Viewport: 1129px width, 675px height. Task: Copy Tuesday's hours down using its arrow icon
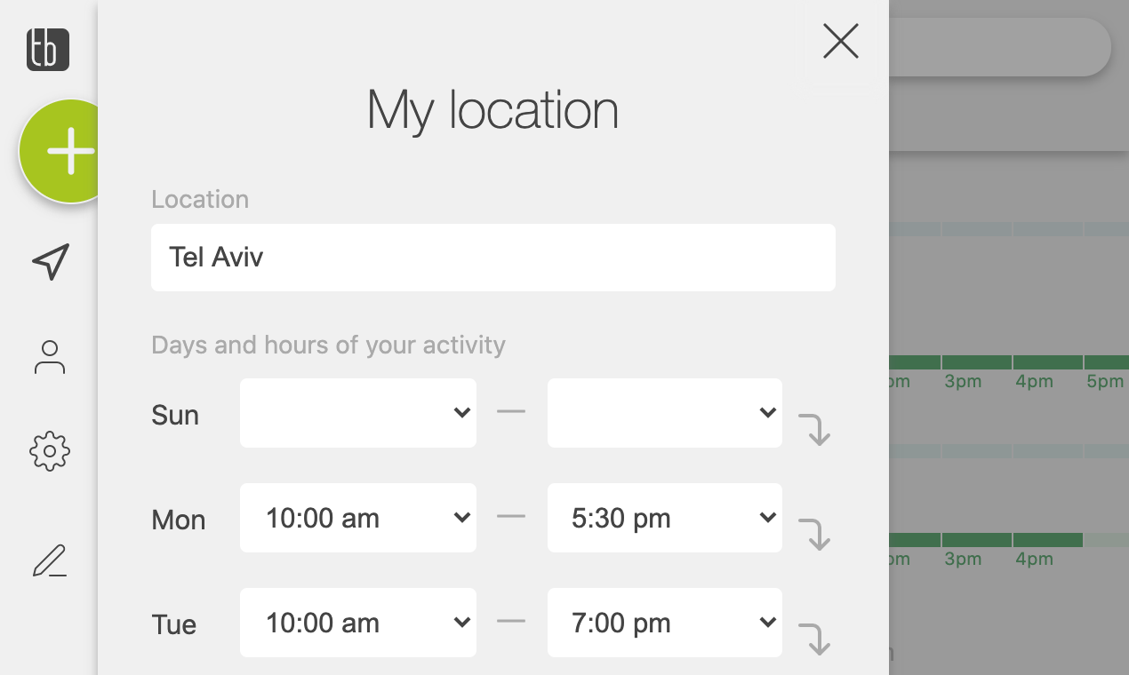[816, 639]
